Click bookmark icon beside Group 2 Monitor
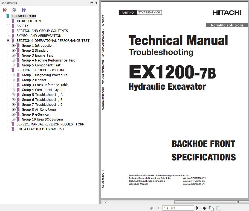This screenshot has width=249, height=211. coord(18,80)
